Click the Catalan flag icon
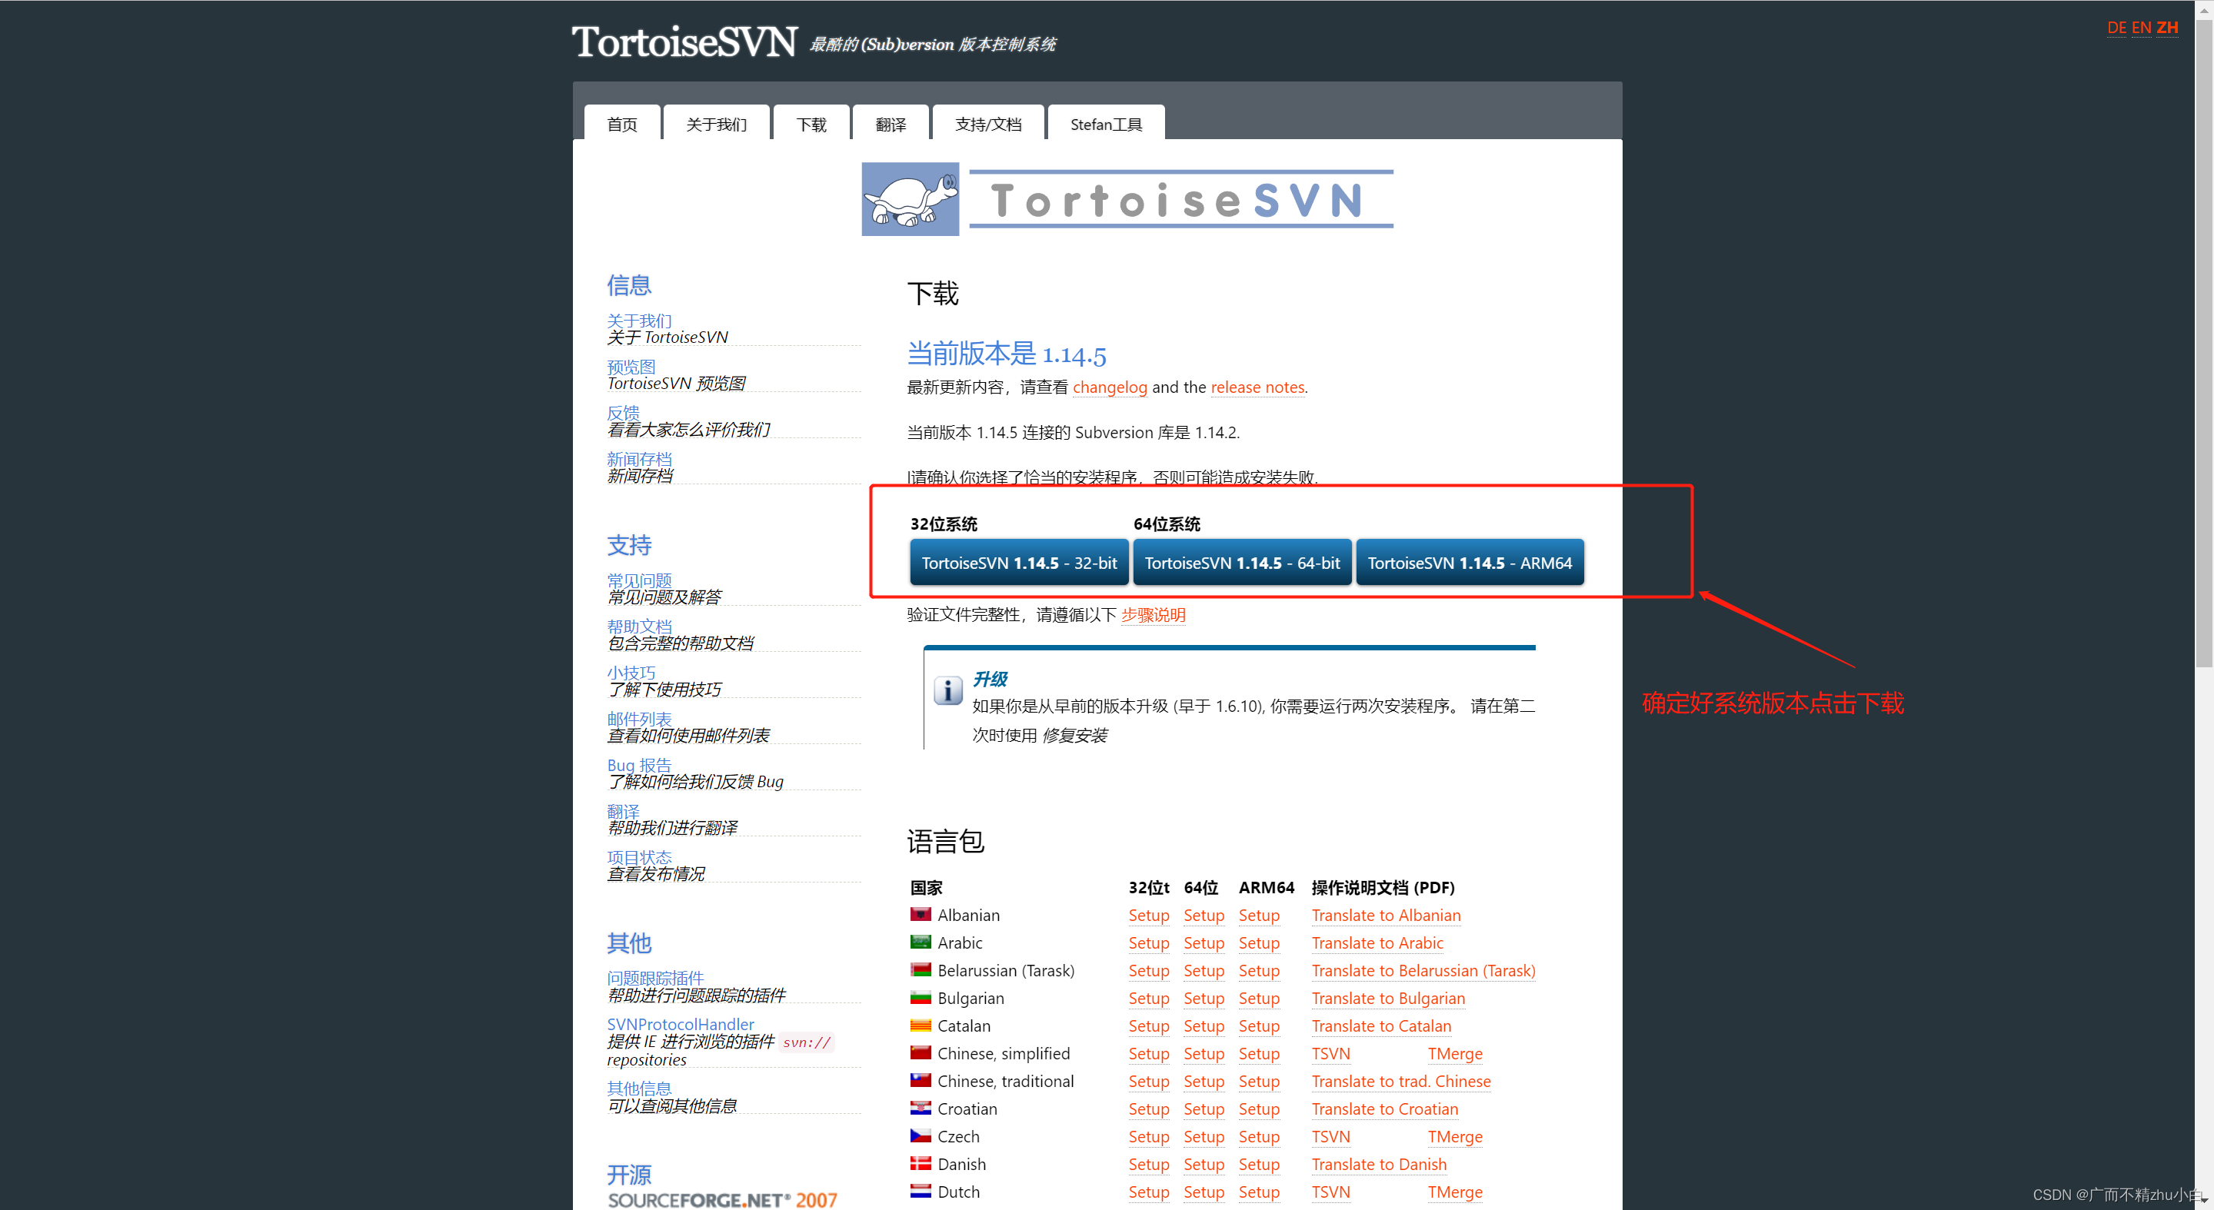The width and height of the screenshot is (2214, 1210). coord(921,1025)
